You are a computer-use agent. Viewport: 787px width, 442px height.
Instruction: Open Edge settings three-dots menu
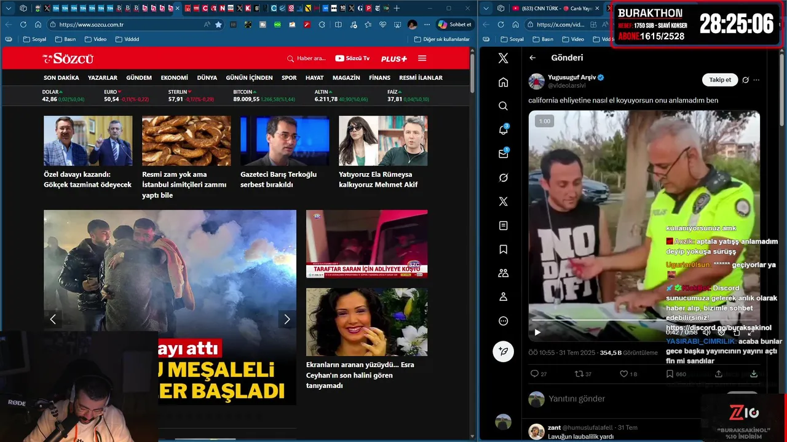[427, 25]
